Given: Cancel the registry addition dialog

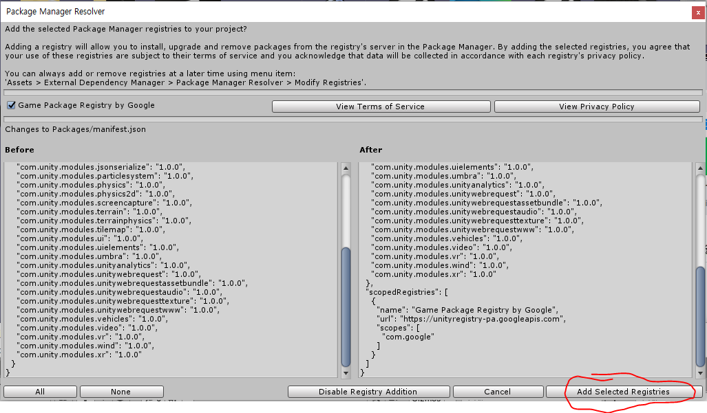Looking at the screenshot, I should [497, 392].
